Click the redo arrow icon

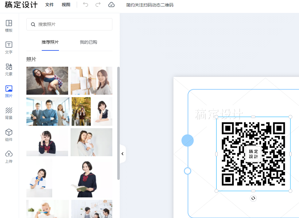click(x=98, y=5)
